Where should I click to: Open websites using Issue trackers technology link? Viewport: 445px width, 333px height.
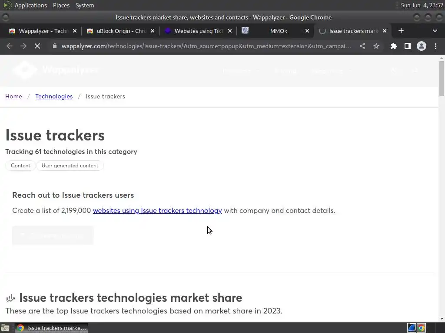coord(157,211)
